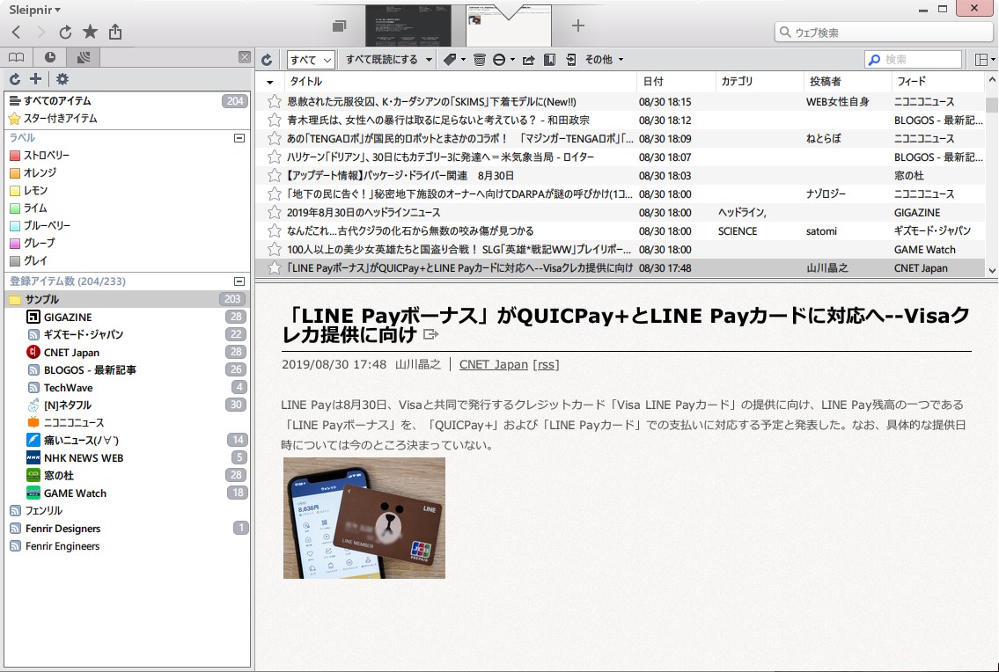
Task: Click the web search (ウェブ検索) field
Action: coord(883,33)
